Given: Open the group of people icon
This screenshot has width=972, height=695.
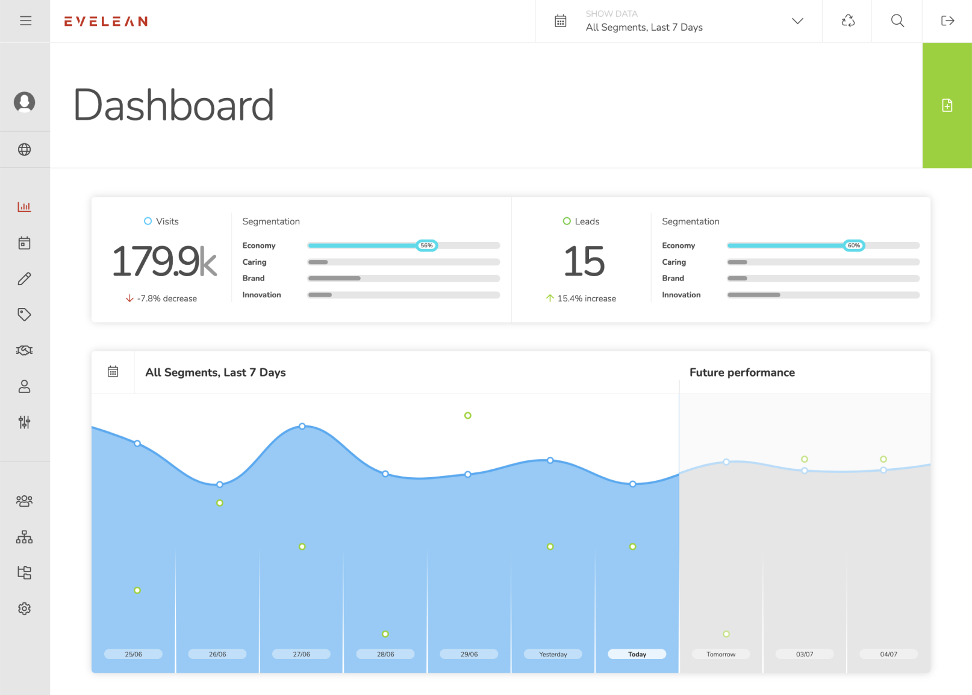Looking at the screenshot, I should point(25,501).
